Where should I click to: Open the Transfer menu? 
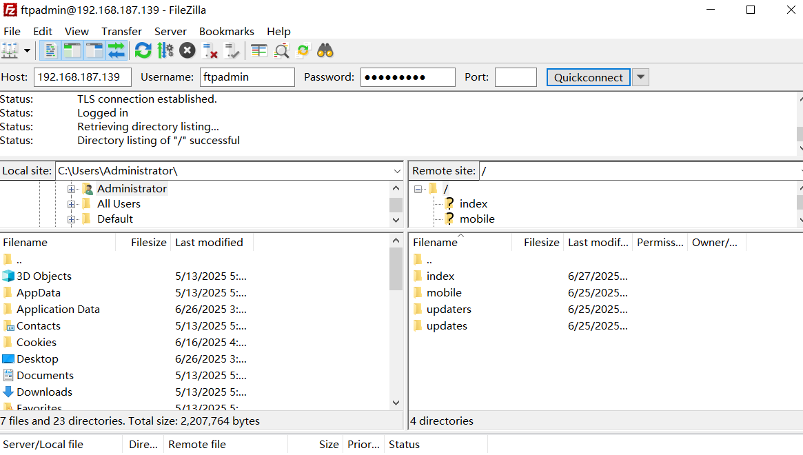pos(121,31)
